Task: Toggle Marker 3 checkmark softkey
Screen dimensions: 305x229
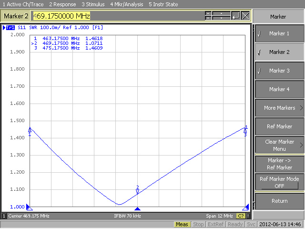Action: pyautogui.click(x=279, y=71)
